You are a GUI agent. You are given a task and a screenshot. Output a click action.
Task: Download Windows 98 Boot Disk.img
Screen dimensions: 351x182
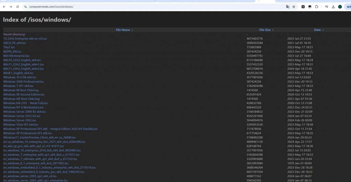coord(21,90)
